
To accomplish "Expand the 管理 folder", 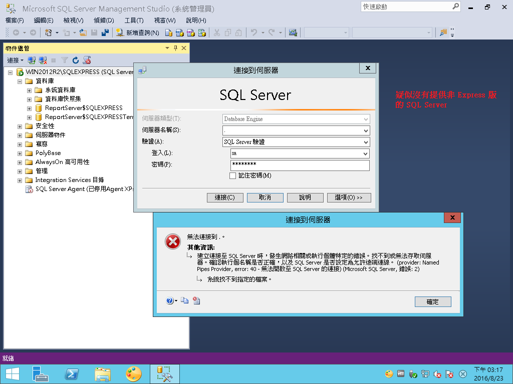I will tap(20, 171).
